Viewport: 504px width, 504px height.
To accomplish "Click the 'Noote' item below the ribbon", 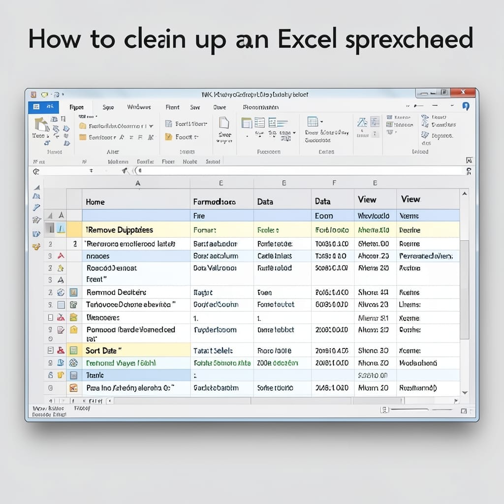I will (189, 161).
